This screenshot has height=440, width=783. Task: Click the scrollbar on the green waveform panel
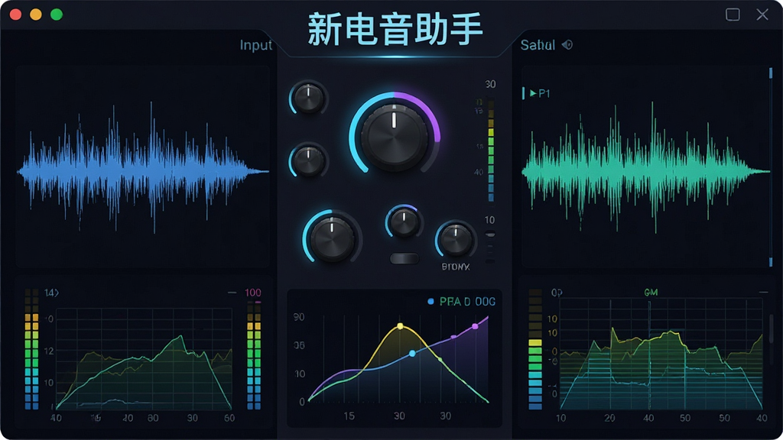point(771,167)
